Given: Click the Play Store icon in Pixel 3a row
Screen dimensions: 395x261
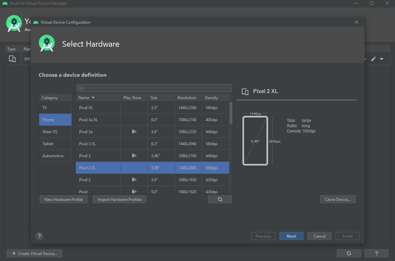Looking at the screenshot, I should pos(134,132).
